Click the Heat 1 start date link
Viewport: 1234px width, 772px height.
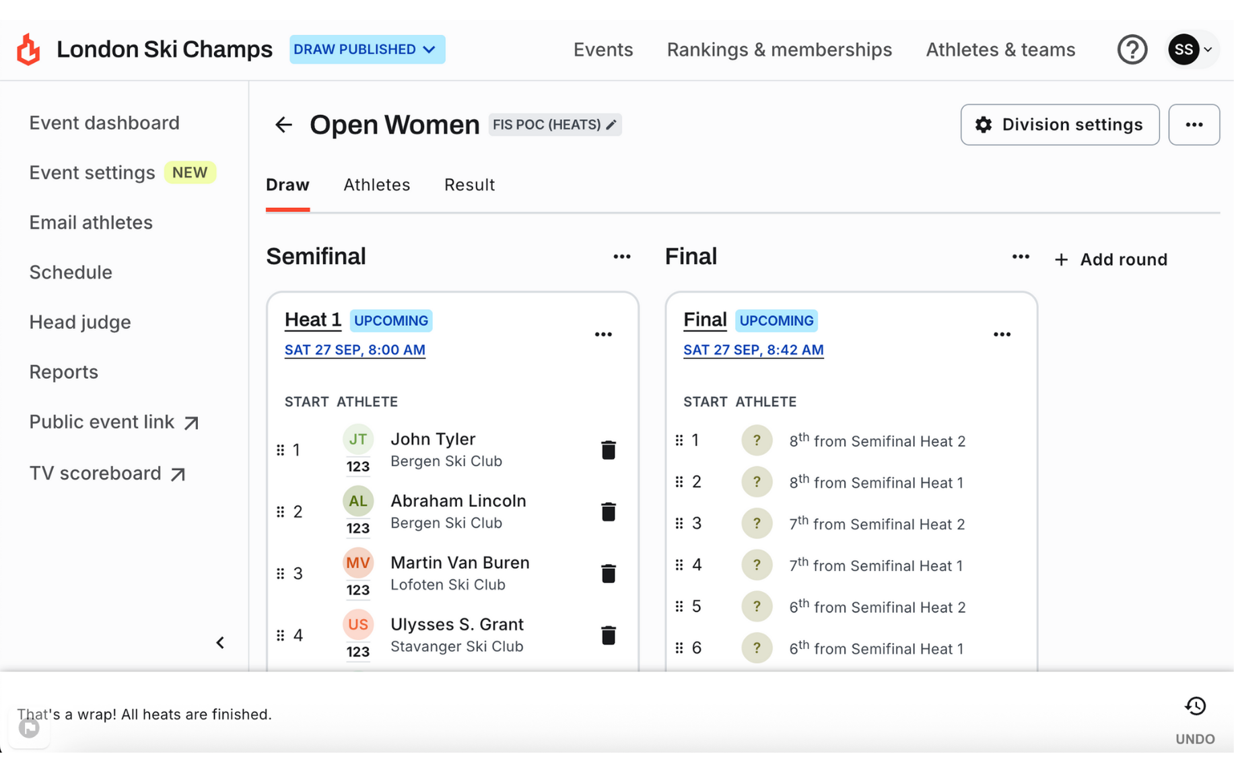click(355, 350)
